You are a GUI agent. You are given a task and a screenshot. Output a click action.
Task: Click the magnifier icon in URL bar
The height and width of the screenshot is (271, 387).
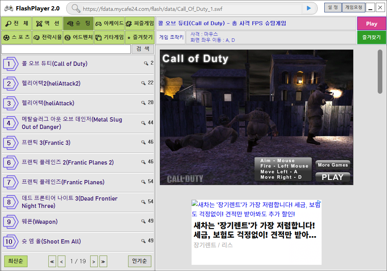(x=76, y=9)
